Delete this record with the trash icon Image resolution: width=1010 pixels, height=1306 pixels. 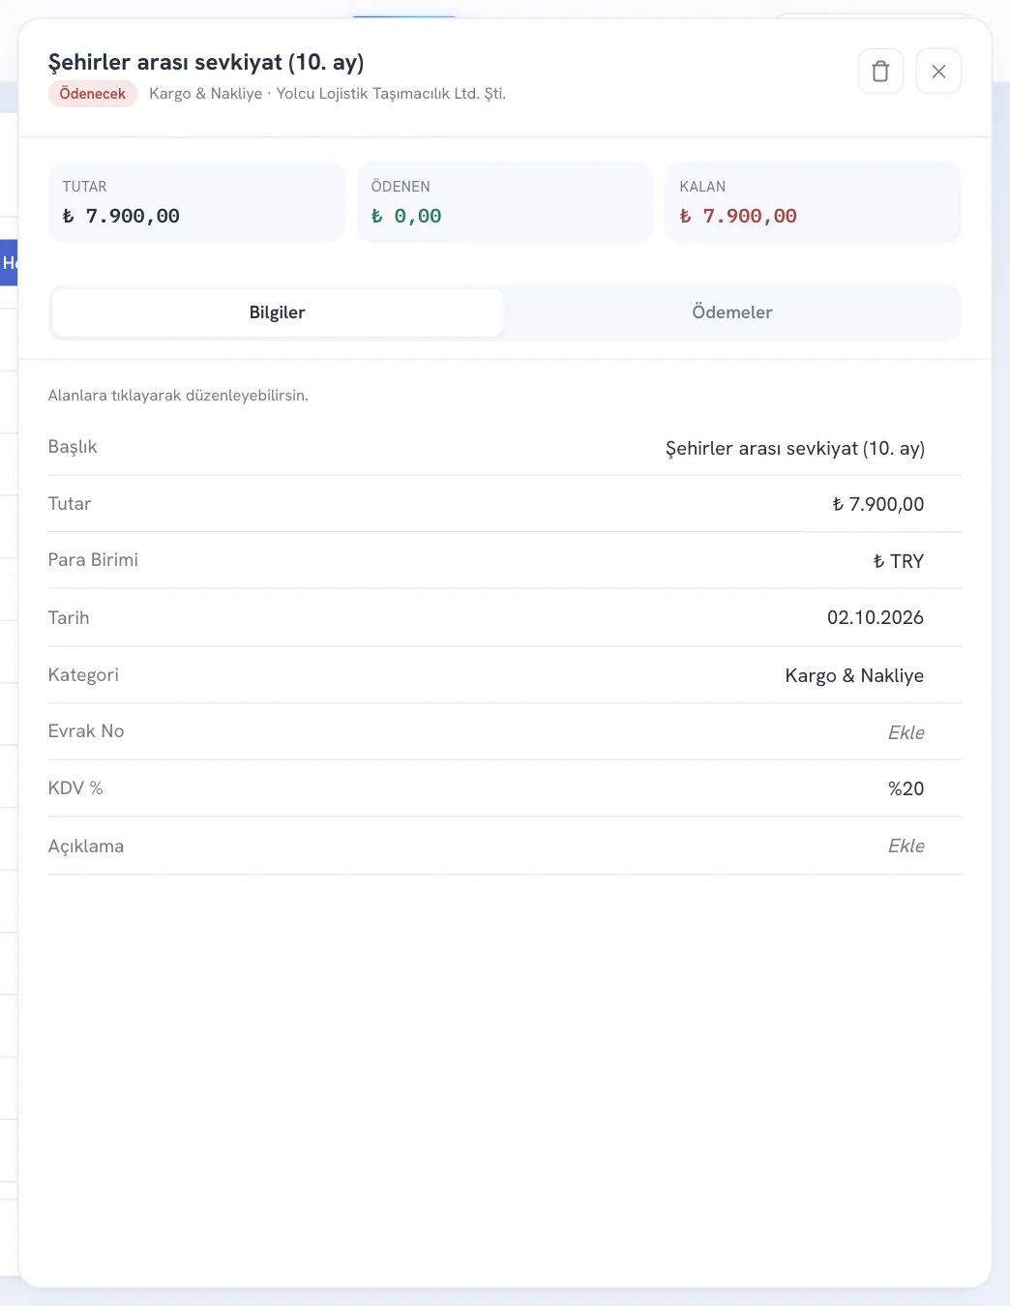pos(880,72)
